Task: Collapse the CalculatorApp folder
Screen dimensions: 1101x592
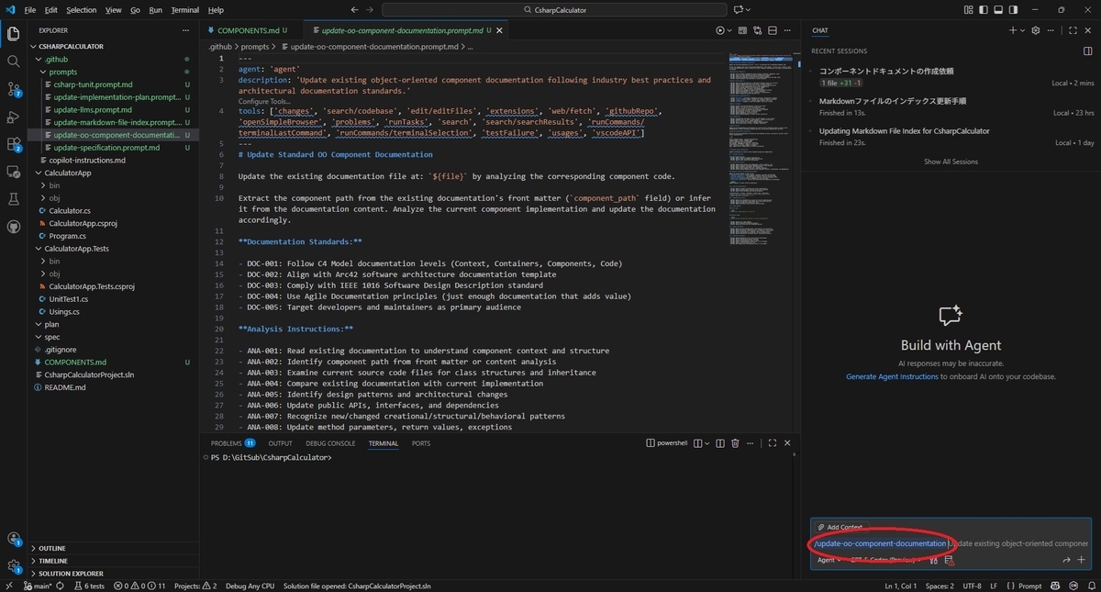Action: [x=67, y=173]
